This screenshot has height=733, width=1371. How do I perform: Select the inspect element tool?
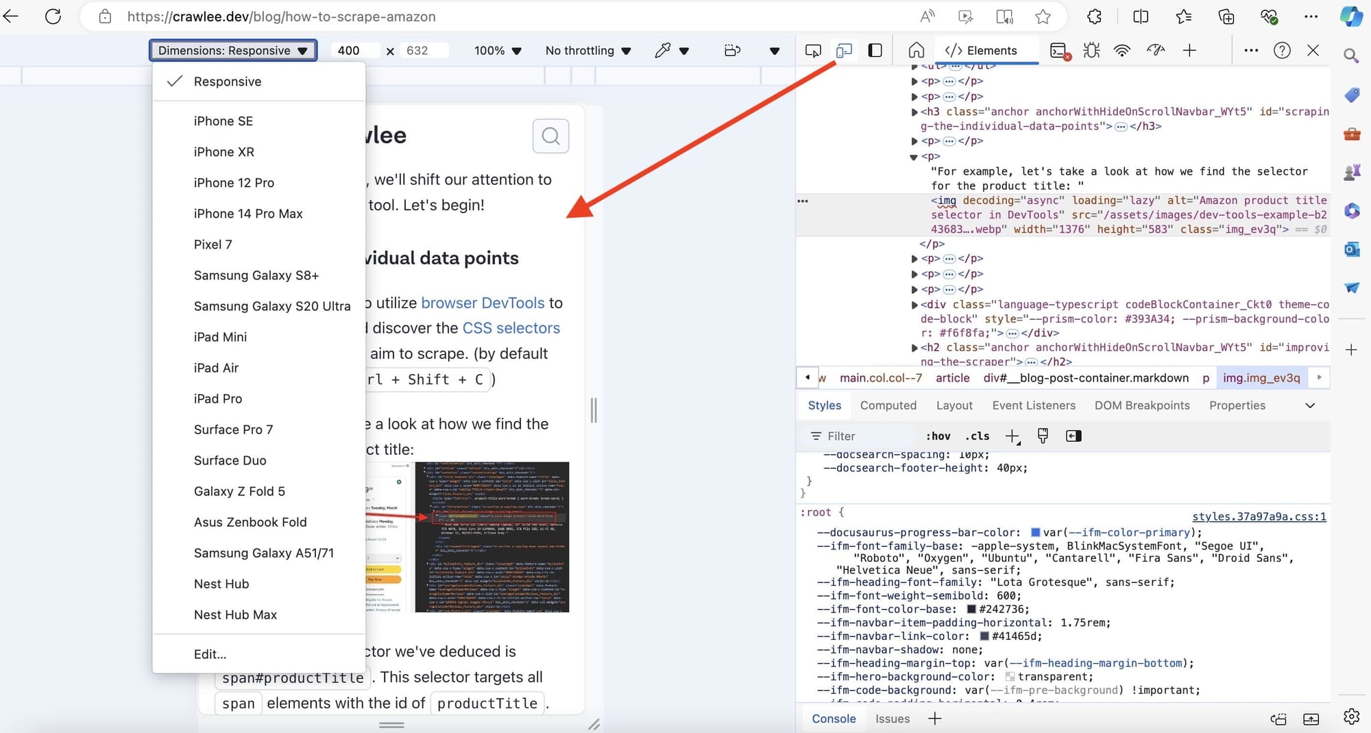pos(814,50)
